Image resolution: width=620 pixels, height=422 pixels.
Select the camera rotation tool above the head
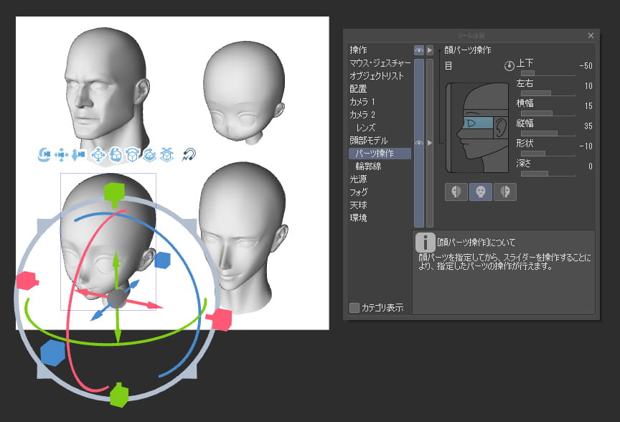coord(45,154)
